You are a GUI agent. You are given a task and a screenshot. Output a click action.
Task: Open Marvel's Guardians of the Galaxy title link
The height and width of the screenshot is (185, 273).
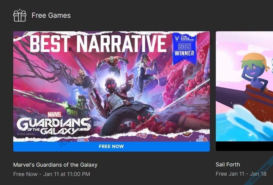tap(55, 165)
